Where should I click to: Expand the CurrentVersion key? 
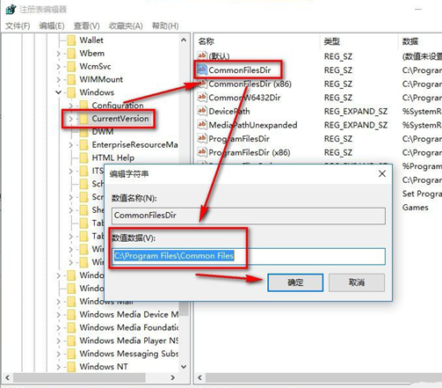71,119
